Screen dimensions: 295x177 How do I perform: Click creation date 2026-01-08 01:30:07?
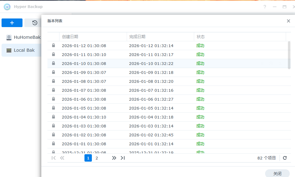click(84, 81)
